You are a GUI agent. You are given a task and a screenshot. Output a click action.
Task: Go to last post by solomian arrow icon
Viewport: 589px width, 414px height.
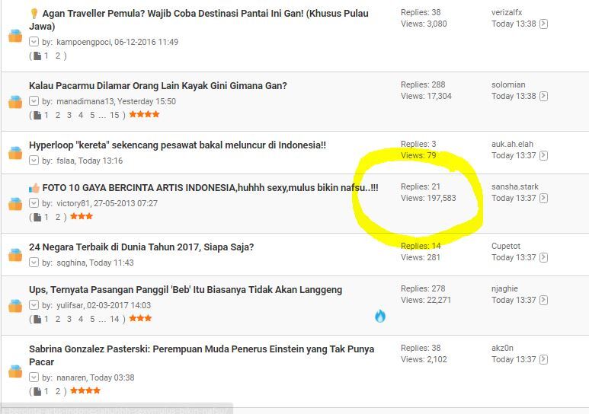pyautogui.click(x=543, y=96)
